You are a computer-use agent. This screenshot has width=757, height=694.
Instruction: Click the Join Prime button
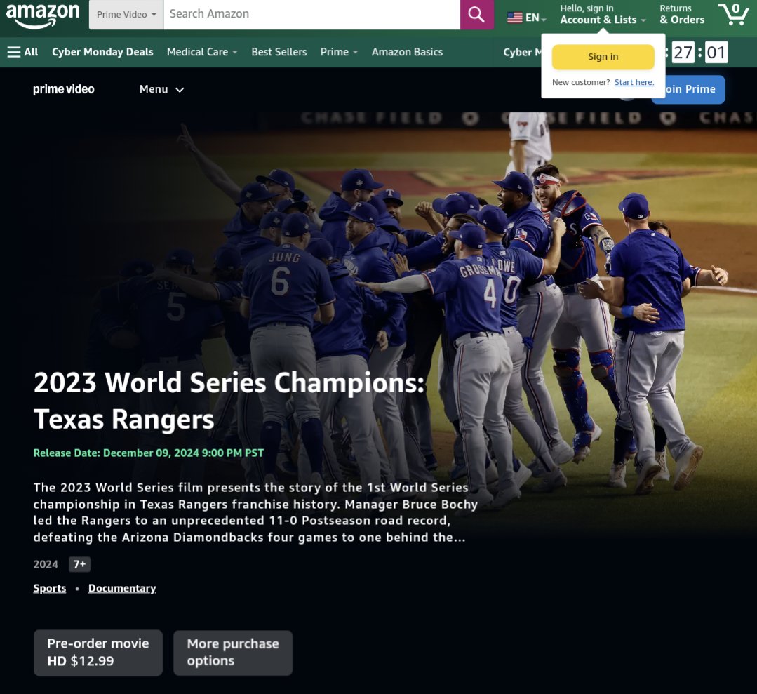click(695, 89)
